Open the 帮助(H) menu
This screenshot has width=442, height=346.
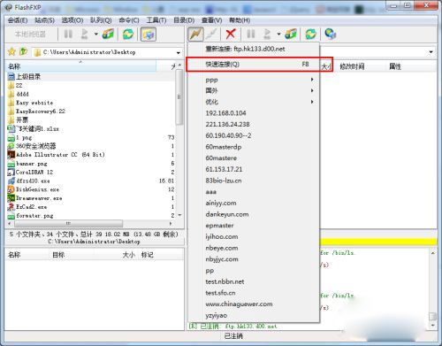pos(240,20)
